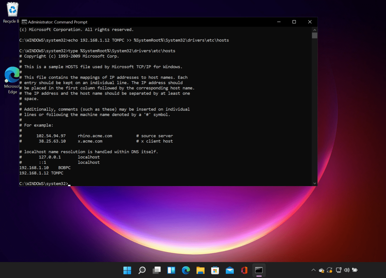Open File Explorer from the taskbar
386x278 pixels.
[x=201, y=270]
